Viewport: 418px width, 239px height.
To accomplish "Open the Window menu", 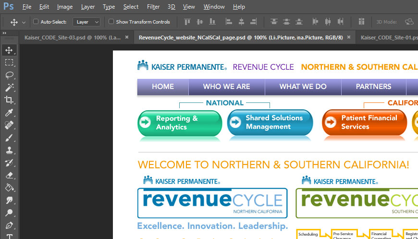I will click(x=214, y=7).
